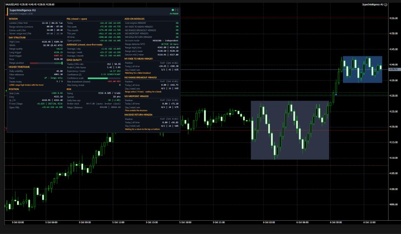Viewport: 401px width, 234px height.
Task: Click the Broker clock row value
Action: pos(104,104)
